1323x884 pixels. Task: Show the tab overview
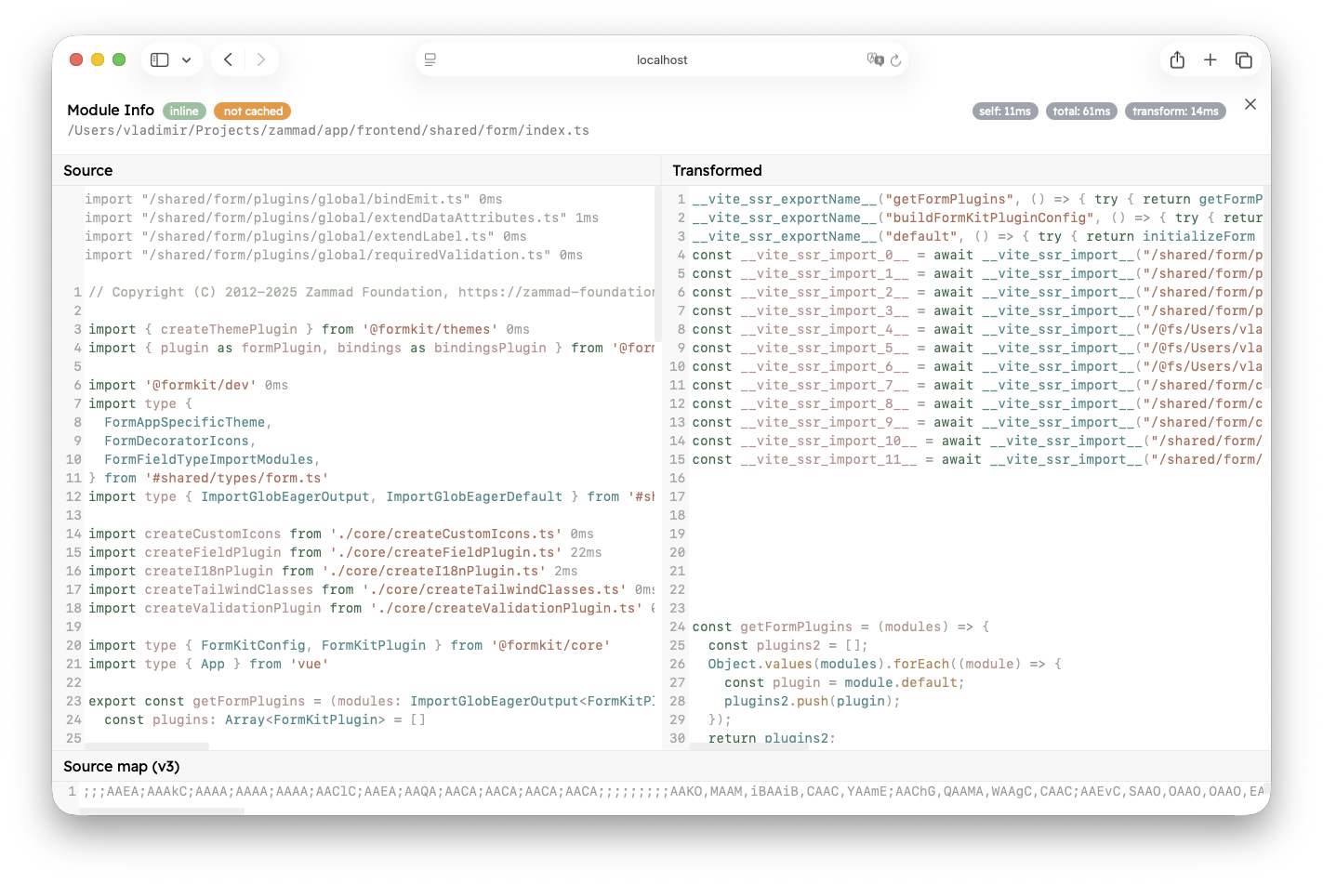(1243, 59)
